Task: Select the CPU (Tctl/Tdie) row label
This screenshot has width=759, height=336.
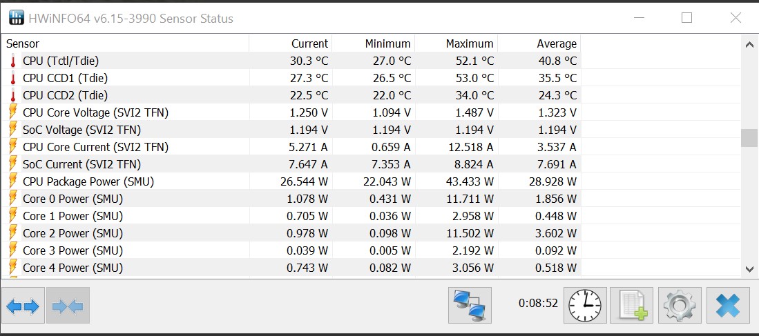Action: click(x=61, y=61)
